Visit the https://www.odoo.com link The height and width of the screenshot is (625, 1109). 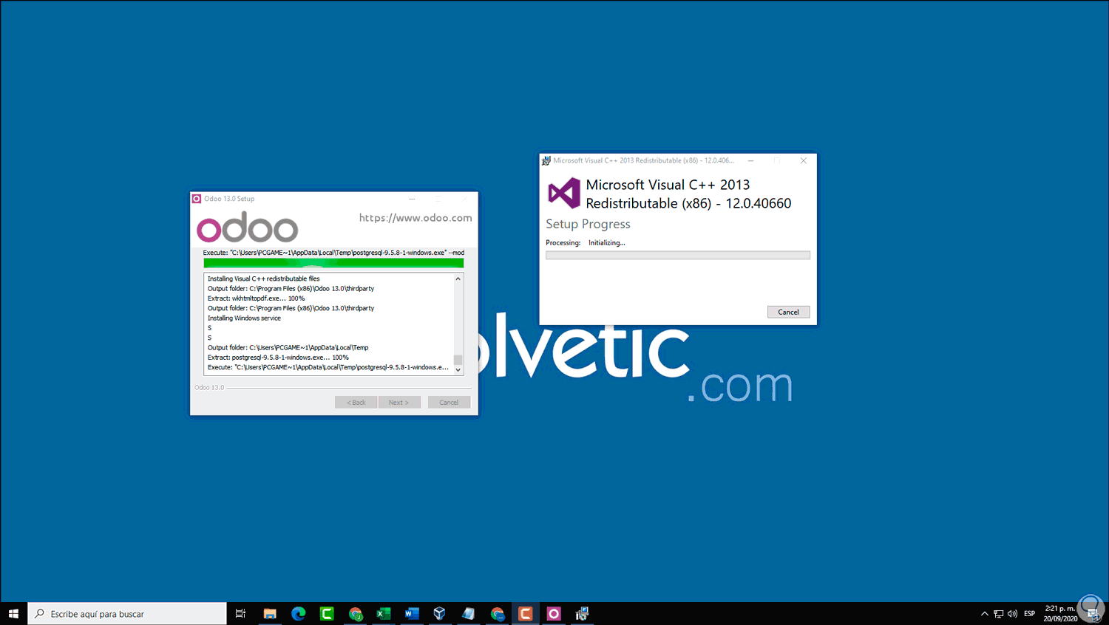click(x=416, y=218)
